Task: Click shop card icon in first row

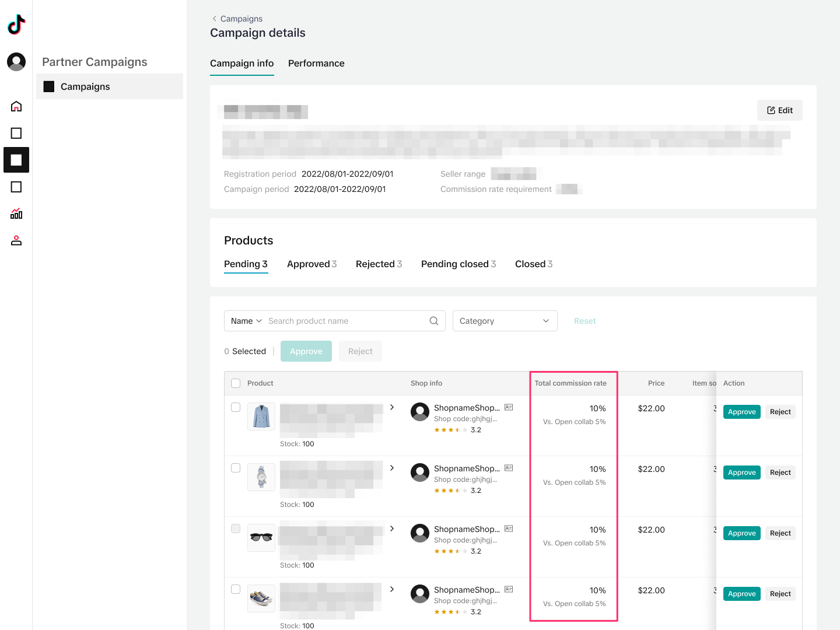Action: point(509,407)
